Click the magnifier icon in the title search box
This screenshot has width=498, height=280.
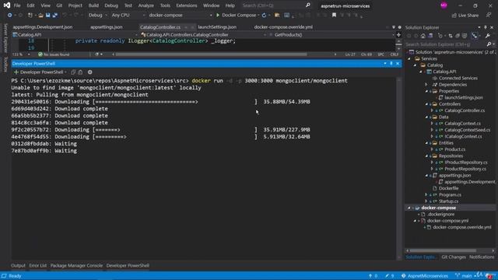[308, 5]
